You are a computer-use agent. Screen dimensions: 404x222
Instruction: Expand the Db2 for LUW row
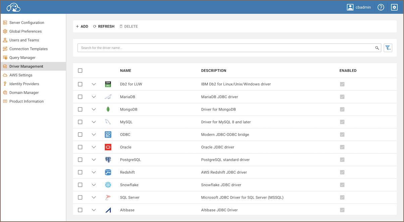94,84
